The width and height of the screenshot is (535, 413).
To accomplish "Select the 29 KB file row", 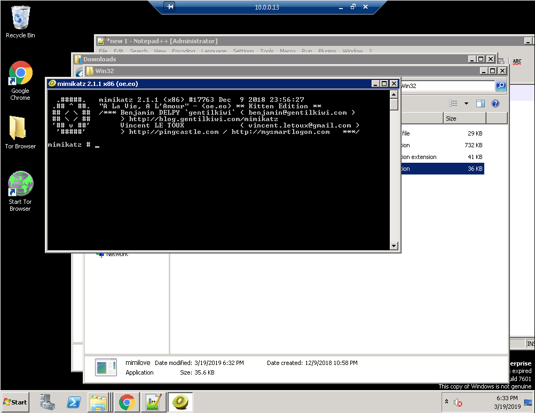I will pyautogui.click(x=443, y=133).
